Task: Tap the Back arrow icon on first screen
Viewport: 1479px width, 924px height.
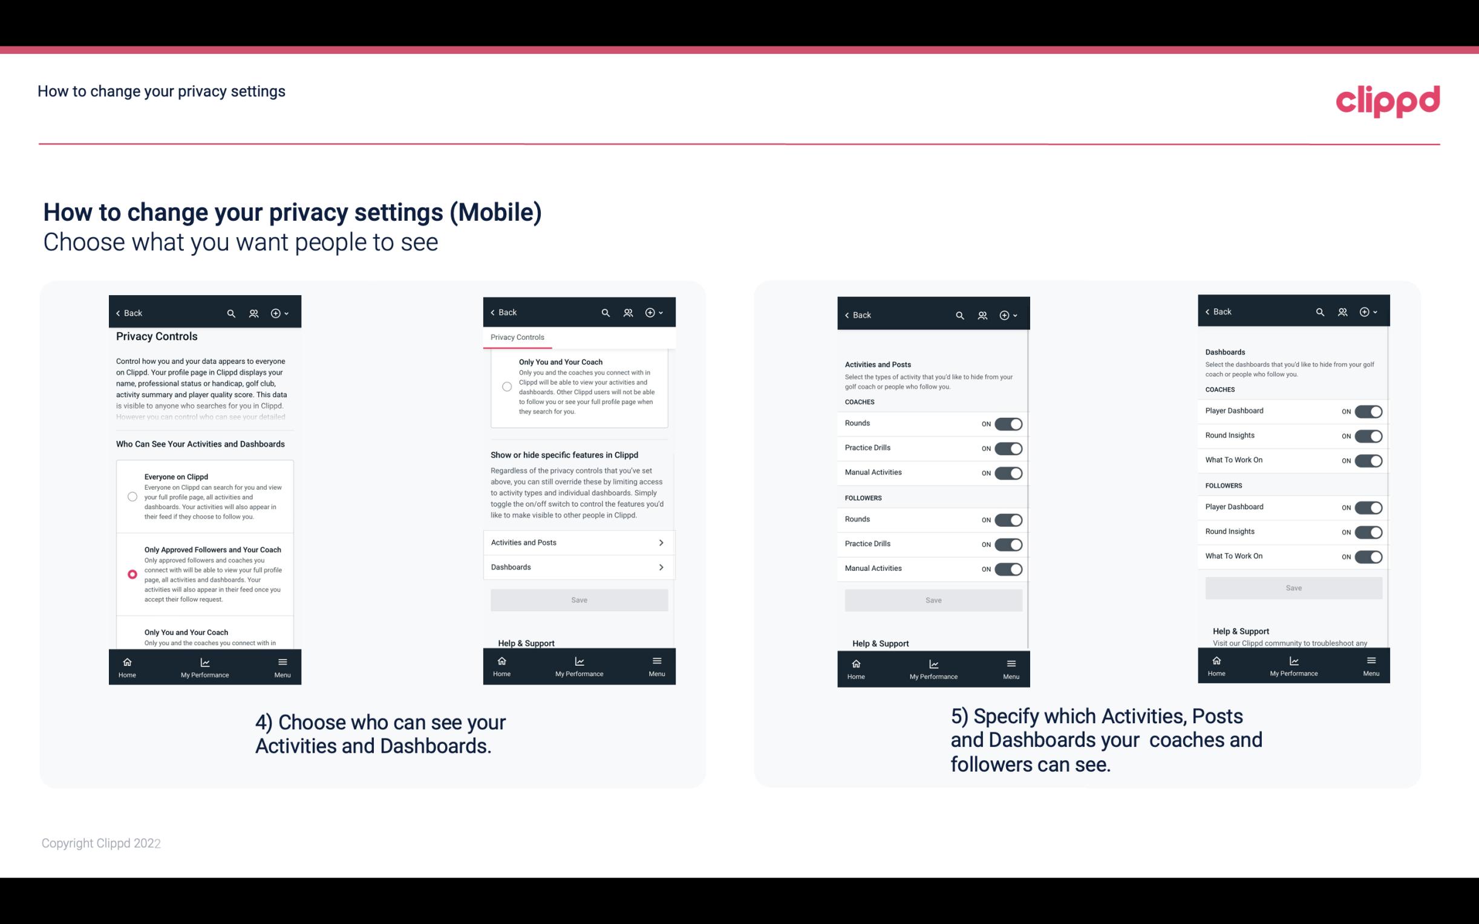Action: tap(118, 312)
